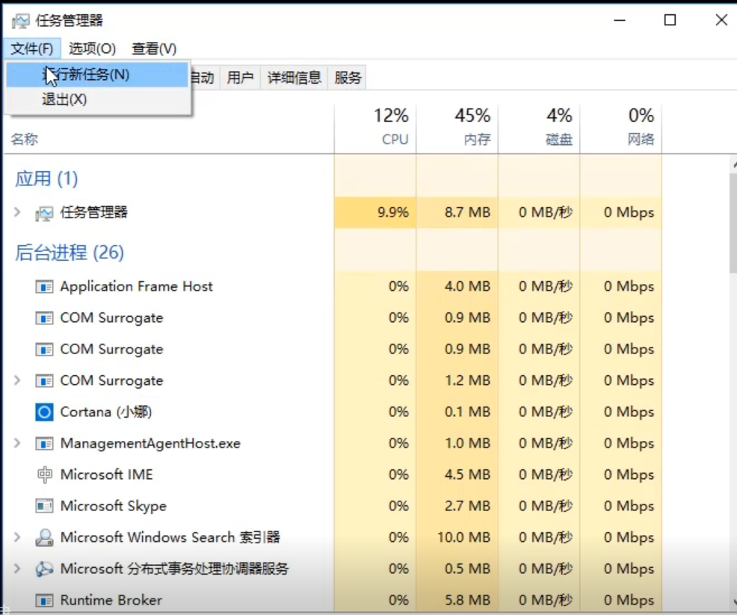Click the 4.0 MB memory value
The width and height of the screenshot is (737, 615).
coord(467,286)
